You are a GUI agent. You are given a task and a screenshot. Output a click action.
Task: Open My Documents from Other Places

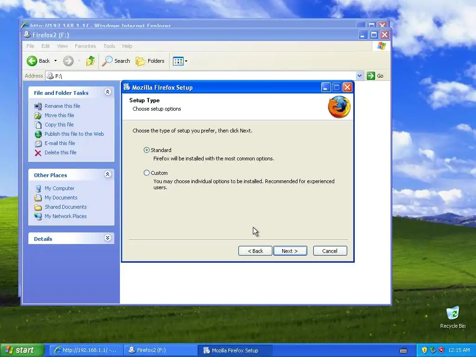tap(61, 198)
